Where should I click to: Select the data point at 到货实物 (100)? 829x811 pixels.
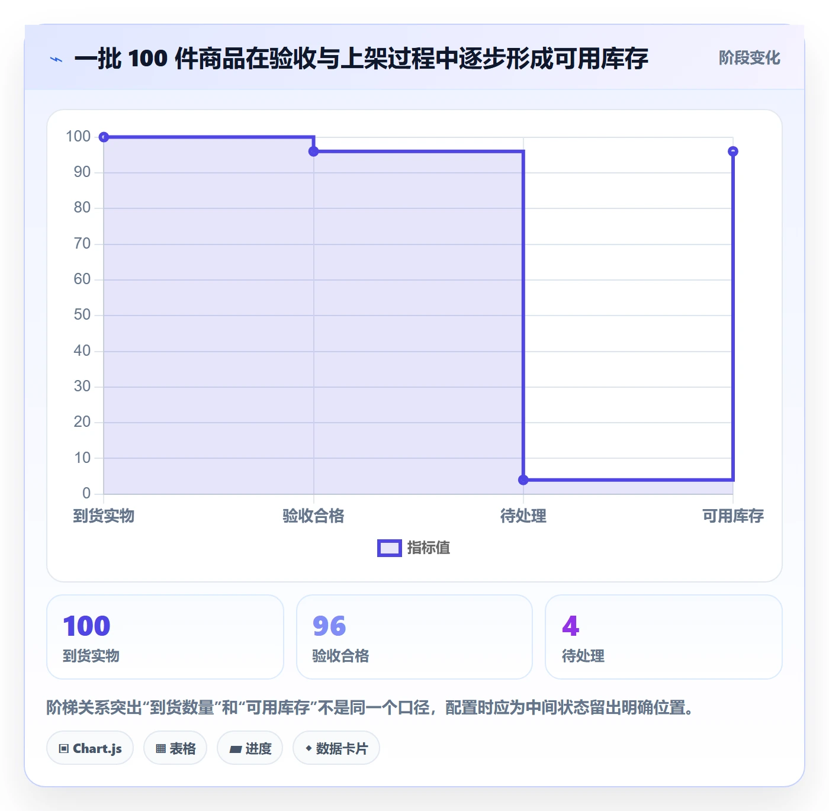coord(104,137)
